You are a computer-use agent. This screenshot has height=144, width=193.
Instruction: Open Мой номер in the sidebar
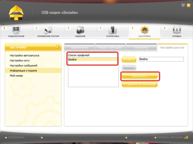16,75
